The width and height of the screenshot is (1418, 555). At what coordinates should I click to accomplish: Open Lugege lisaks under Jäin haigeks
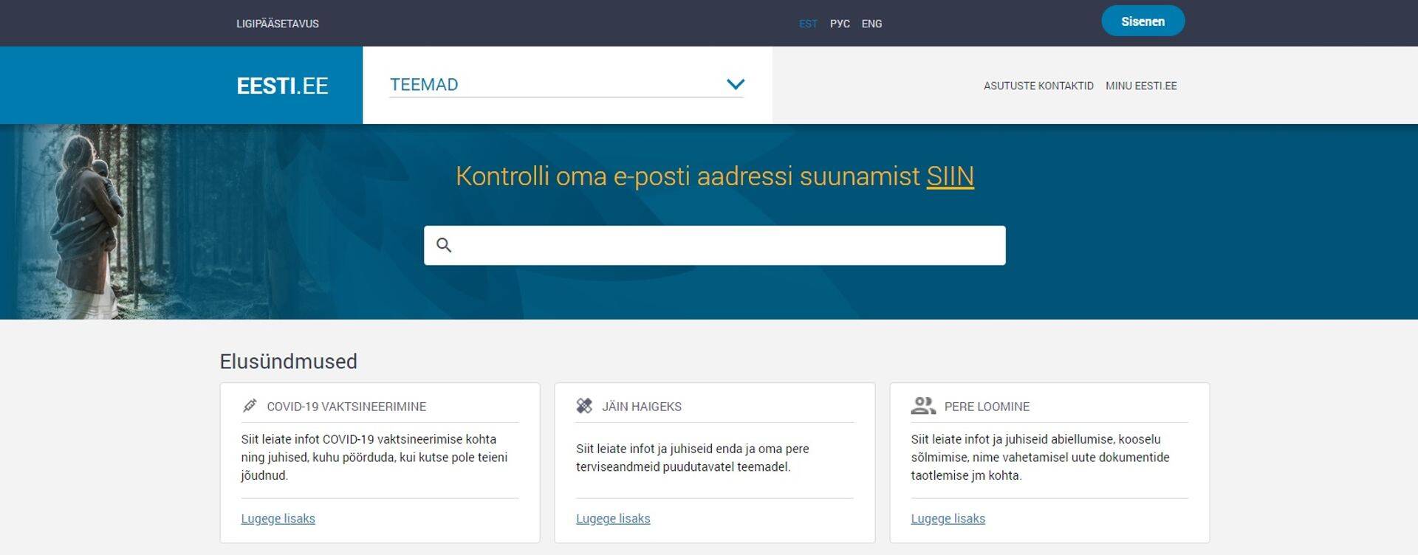point(613,518)
